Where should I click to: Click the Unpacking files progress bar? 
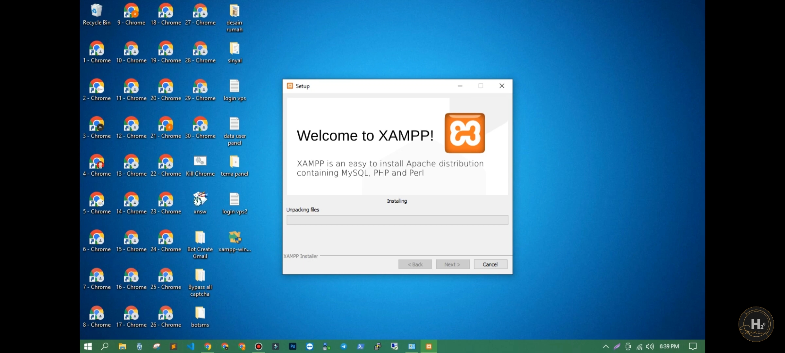tap(397, 220)
